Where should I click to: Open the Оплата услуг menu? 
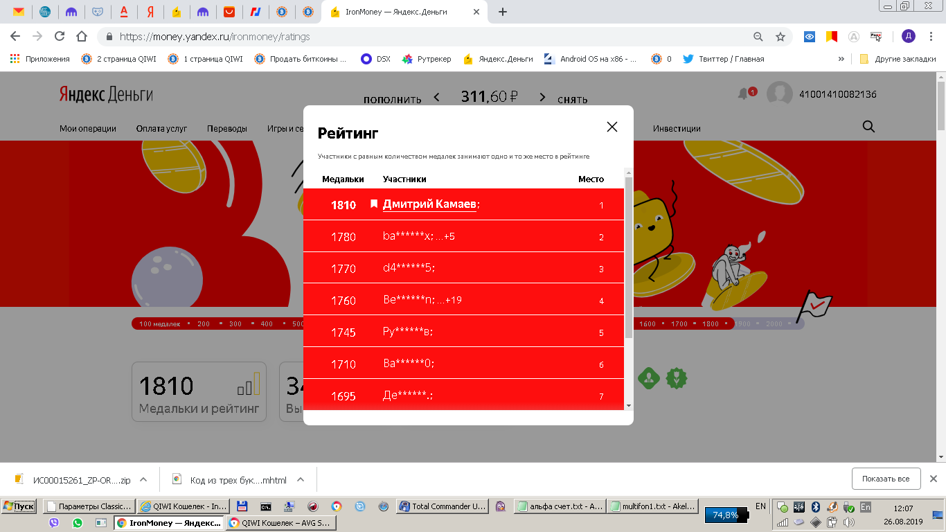pyautogui.click(x=161, y=128)
